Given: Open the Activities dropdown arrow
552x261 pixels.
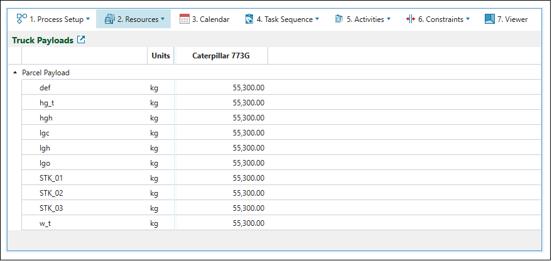Looking at the screenshot, I should pos(389,19).
